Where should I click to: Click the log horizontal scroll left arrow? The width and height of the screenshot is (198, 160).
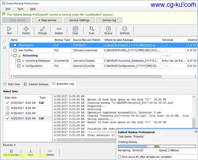coord(55,140)
